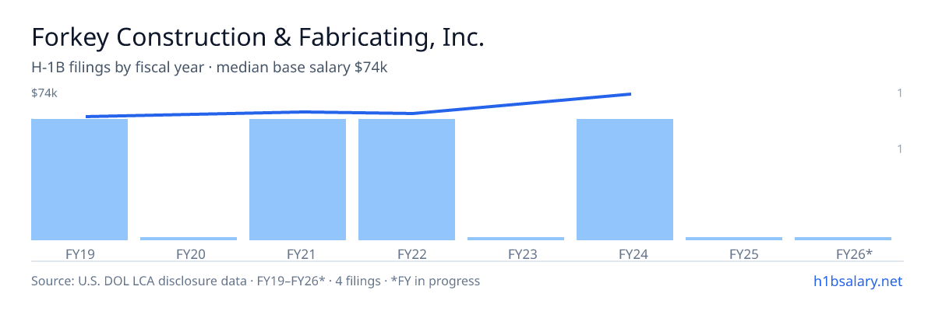Click the FY20 axis label

pos(190,253)
